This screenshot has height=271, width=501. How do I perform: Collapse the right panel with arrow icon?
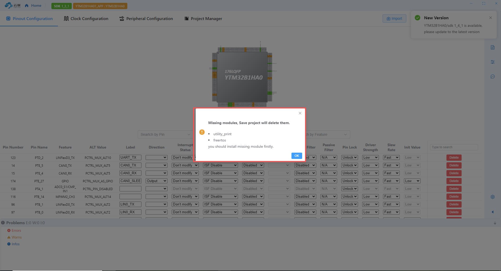coord(493,212)
